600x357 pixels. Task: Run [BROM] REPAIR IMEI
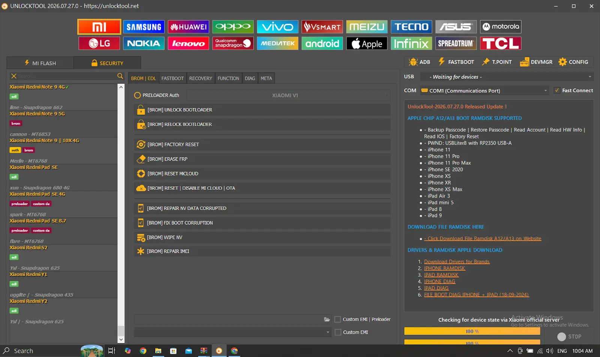click(262, 251)
